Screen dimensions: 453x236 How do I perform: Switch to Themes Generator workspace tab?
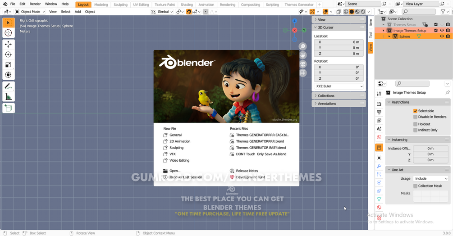(299, 5)
